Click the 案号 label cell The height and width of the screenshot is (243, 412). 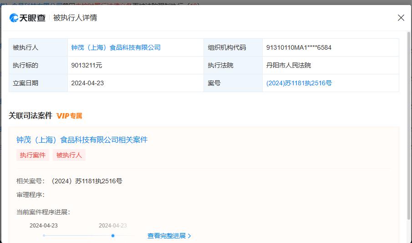(233, 83)
